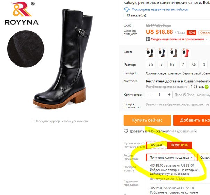Image resolution: width=210 pixels, height=195 pixels.
Task: Select the red boot color swatch
Action: click(x=186, y=53)
